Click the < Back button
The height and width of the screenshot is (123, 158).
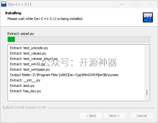pyautogui.click(x=91, y=116)
